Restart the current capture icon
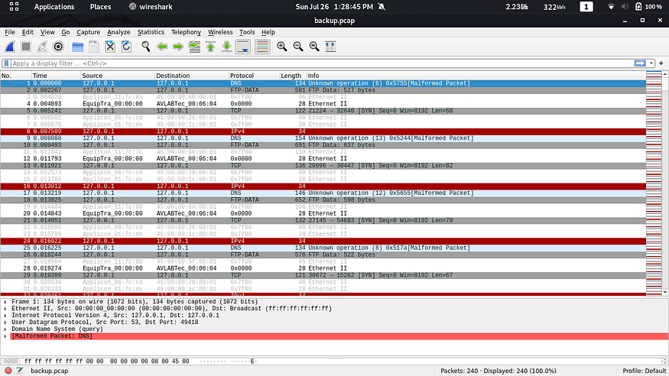The image size is (669, 376). (x=42, y=47)
